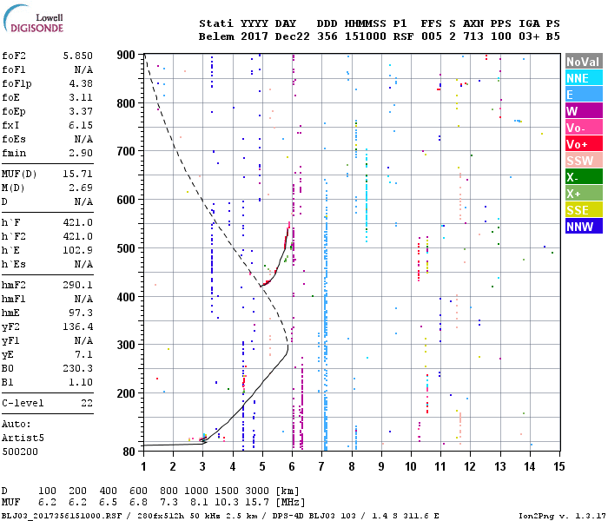Click the PS value B5
Screen dimensions: 608x521
pyautogui.click(x=553, y=36)
